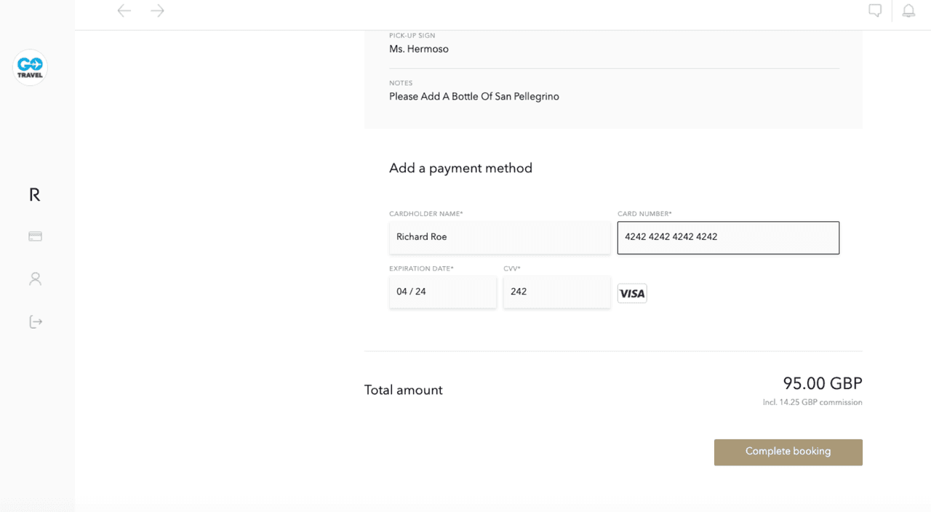Open the user profile sidebar icon
The width and height of the screenshot is (931, 512).
35,279
